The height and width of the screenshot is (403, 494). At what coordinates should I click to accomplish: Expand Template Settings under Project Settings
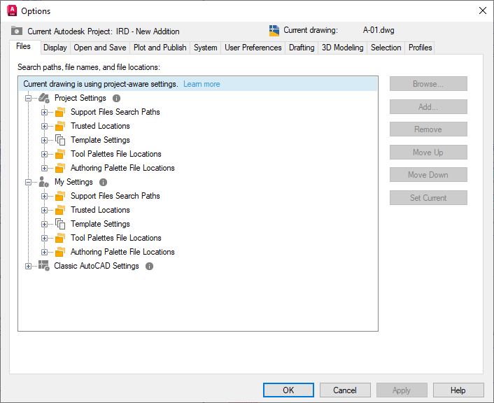pos(44,140)
